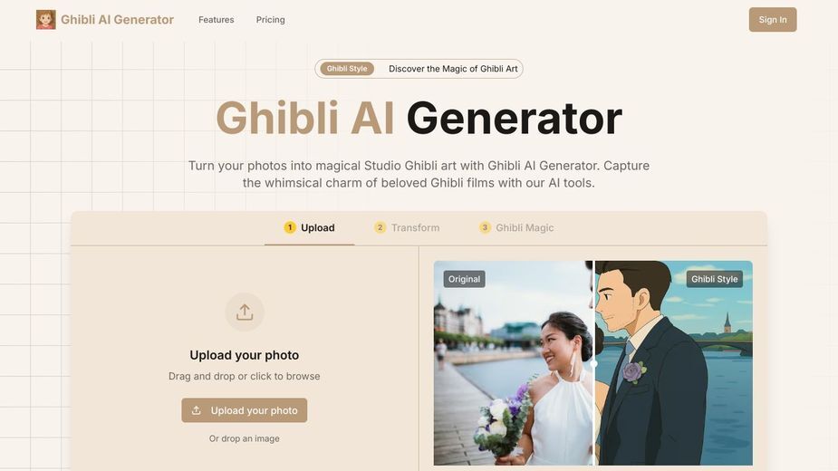Click the step 3 number badge
838x471 pixels.
485,227
